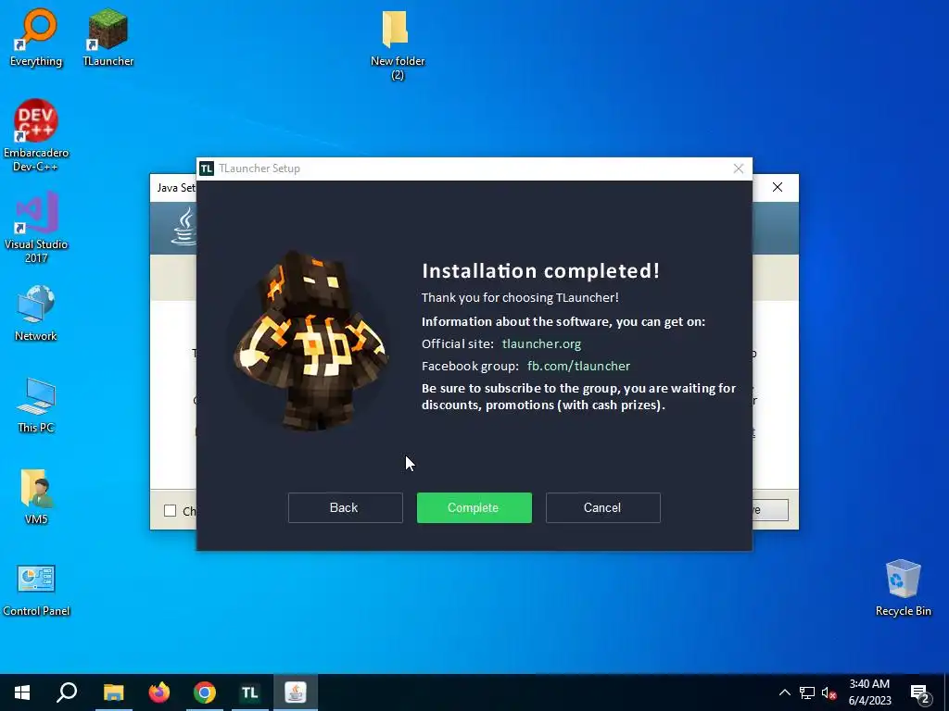Open network status tray icon
949x711 pixels.
807,692
